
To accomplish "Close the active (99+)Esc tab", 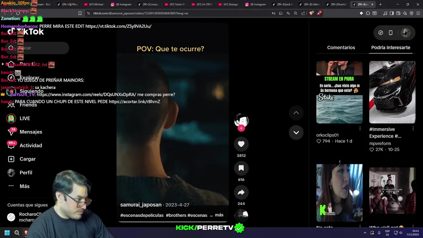I will tap(372, 4).
